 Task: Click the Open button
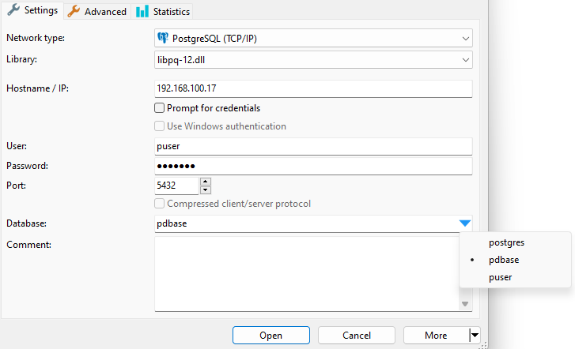271,335
